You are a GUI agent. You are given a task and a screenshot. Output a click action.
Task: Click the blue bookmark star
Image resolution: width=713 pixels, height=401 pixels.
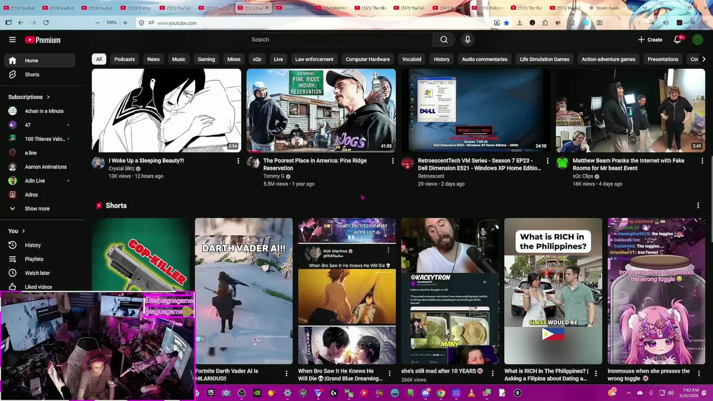point(506,23)
